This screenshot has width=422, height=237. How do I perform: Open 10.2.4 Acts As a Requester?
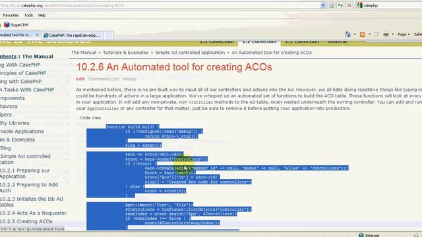pyautogui.click(x=34, y=213)
